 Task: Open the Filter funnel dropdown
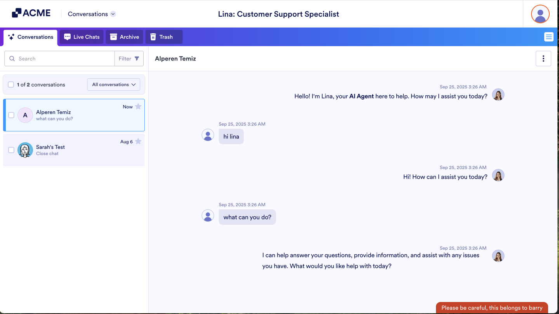pos(129,59)
